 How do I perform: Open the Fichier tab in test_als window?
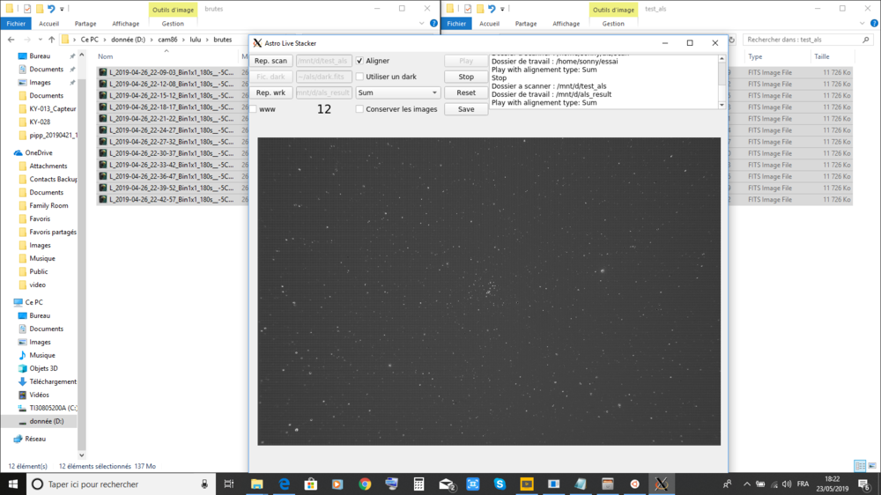coord(456,24)
